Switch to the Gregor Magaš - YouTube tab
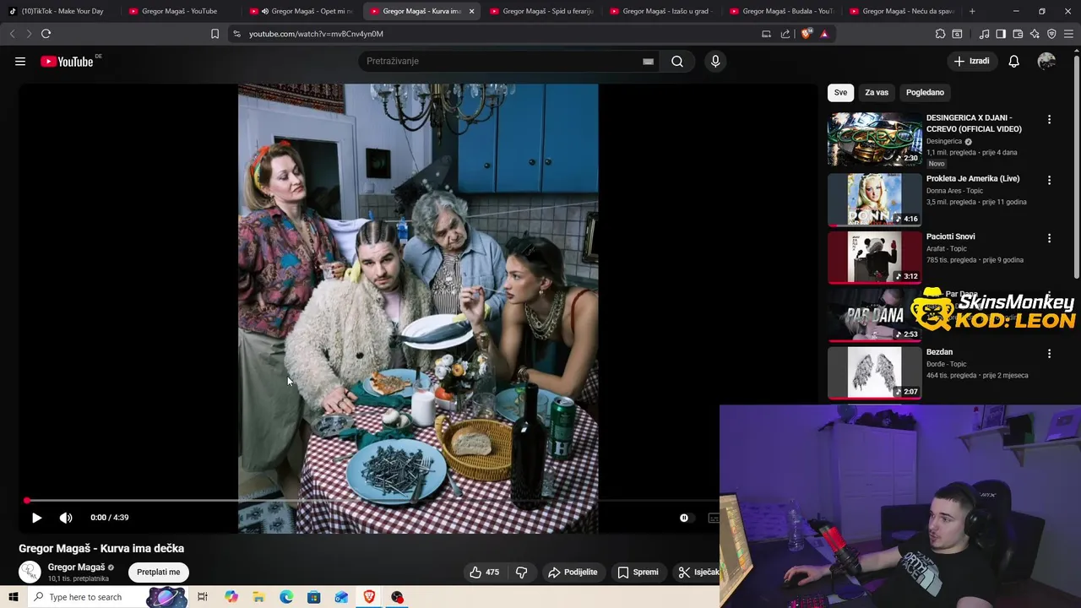The width and height of the screenshot is (1081, 608). [x=179, y=11]
